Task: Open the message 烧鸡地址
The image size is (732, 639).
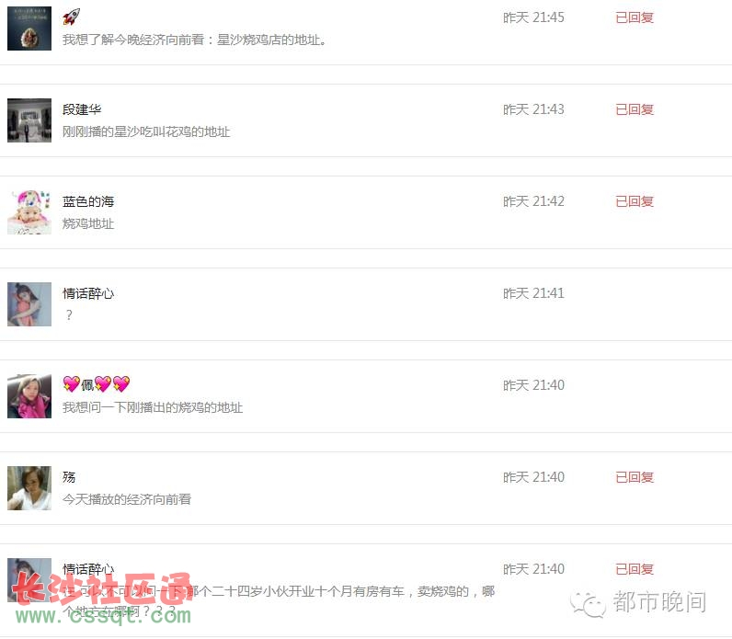Action: point(88,223)
